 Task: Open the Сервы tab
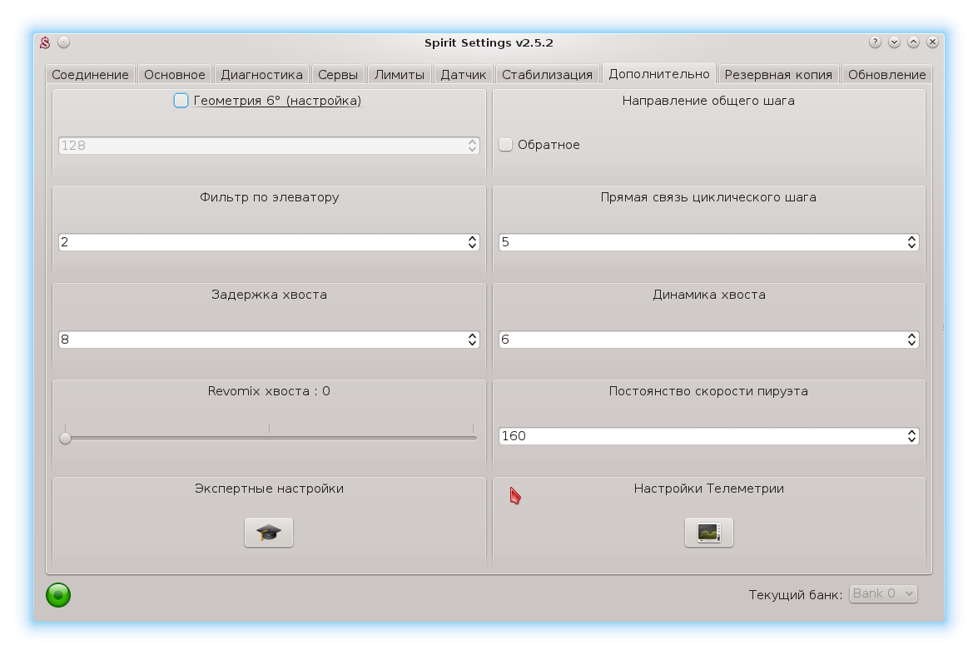(x=337, y=74)
